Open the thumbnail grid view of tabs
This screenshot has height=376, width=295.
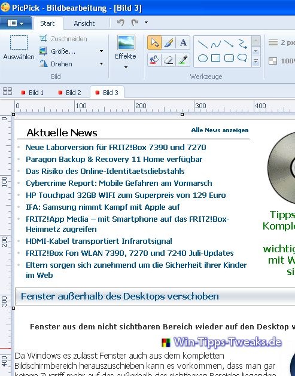click(x=7, y=91)
